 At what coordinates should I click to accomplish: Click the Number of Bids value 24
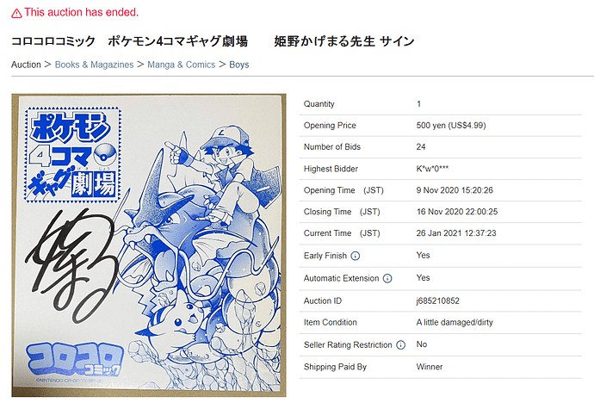point(421,147)
